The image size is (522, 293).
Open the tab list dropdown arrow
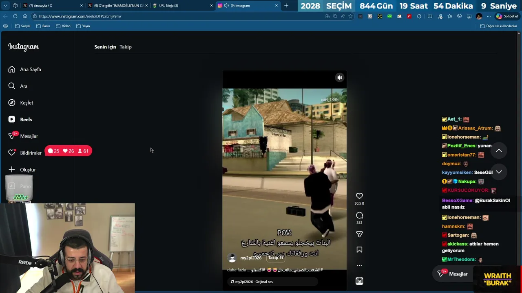tap(5, 6)
